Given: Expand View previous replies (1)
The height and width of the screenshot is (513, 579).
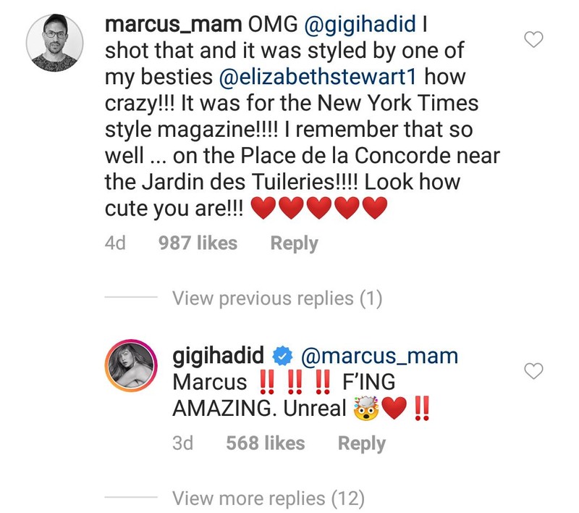Looking at the screenshot, I should coord(277,299).
